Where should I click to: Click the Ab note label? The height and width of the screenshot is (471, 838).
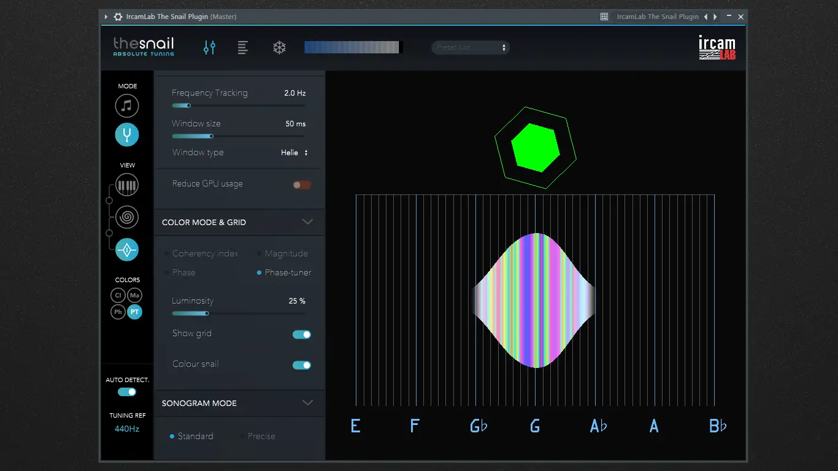tap(598, 426)
